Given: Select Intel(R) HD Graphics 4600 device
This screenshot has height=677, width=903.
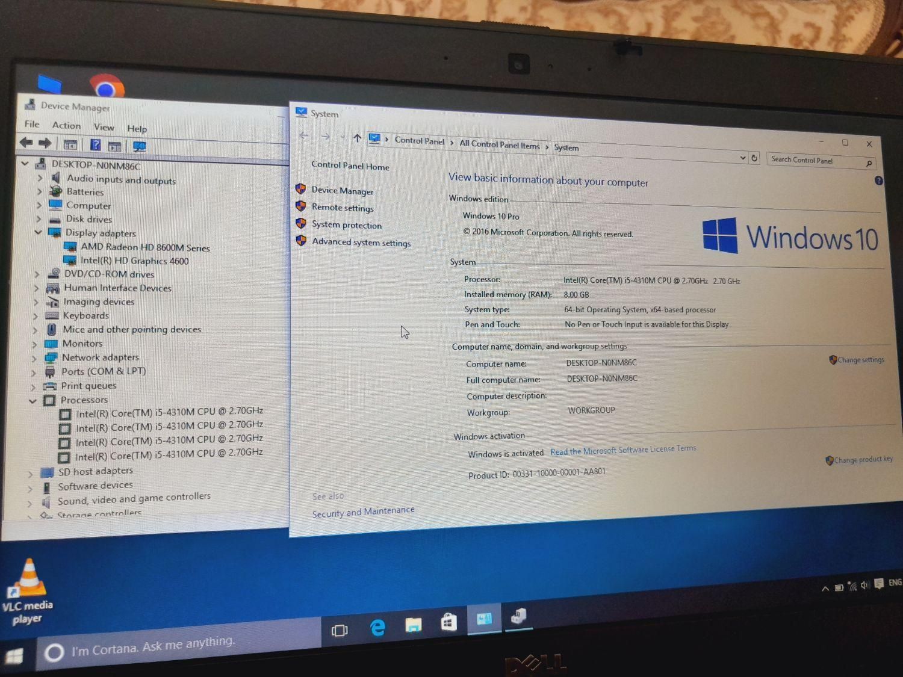Looking at the screenshot, I should [134, 261].
